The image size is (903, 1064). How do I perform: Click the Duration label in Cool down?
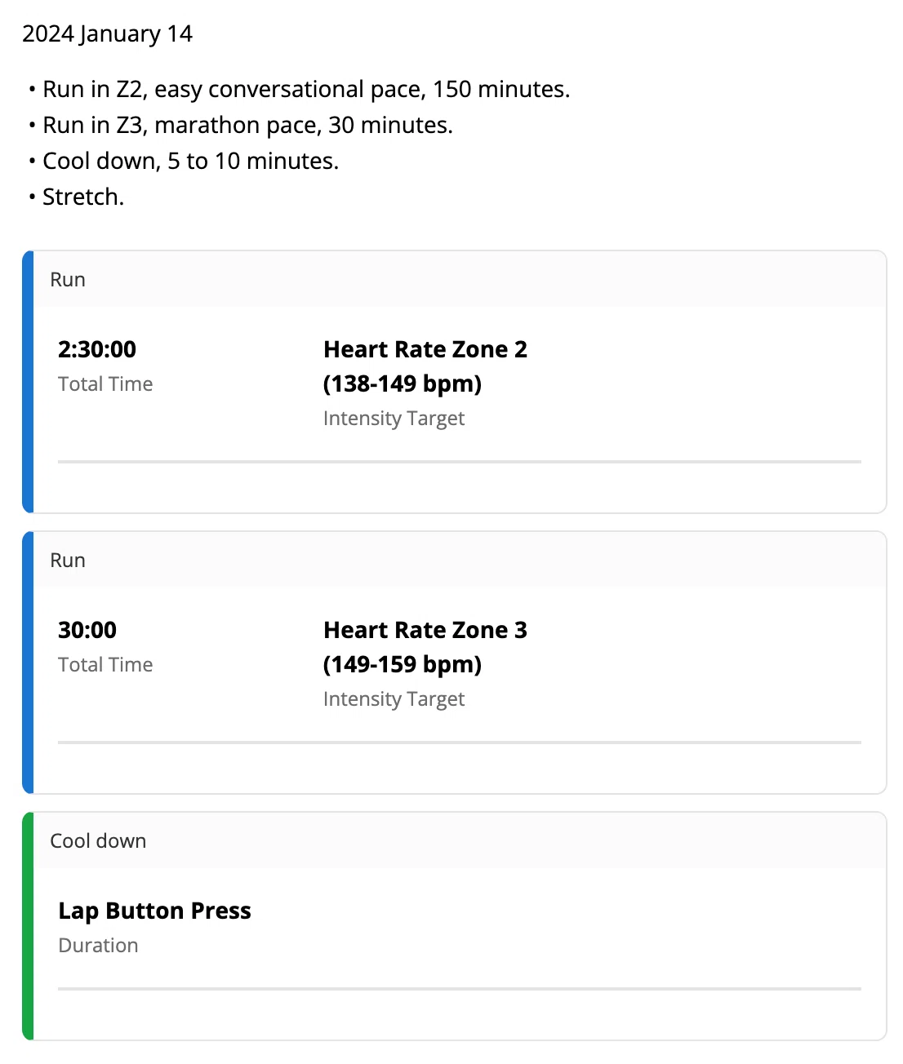point(98,946)
